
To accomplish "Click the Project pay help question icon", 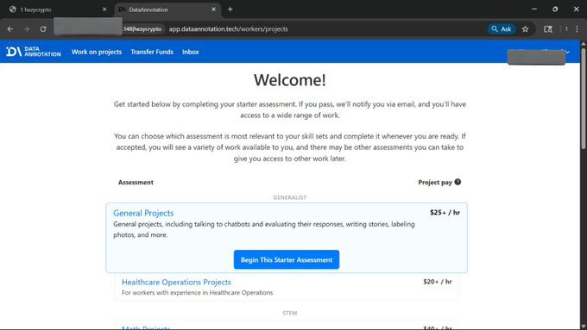I will (458, 182).
